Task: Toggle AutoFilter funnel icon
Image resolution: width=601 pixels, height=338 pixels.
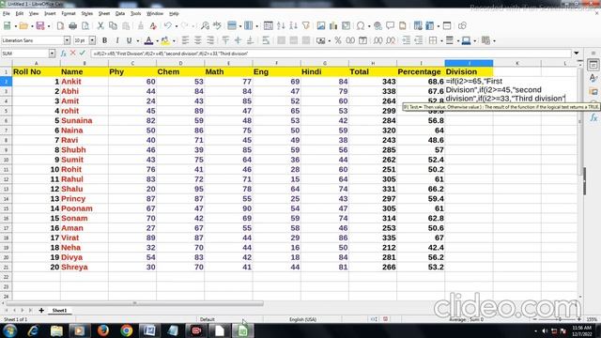Action: click(306, 26)
